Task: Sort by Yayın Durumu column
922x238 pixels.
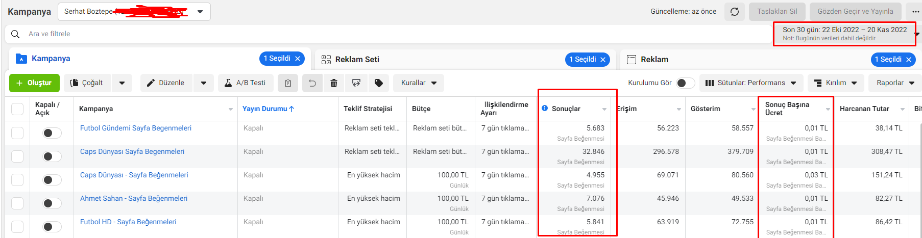Action: (x=269, y=109)
